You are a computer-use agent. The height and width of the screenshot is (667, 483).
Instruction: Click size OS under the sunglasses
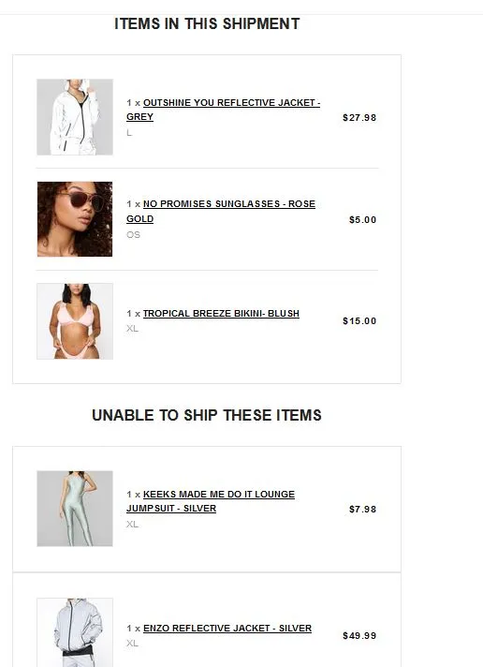[x=133, y=235]
